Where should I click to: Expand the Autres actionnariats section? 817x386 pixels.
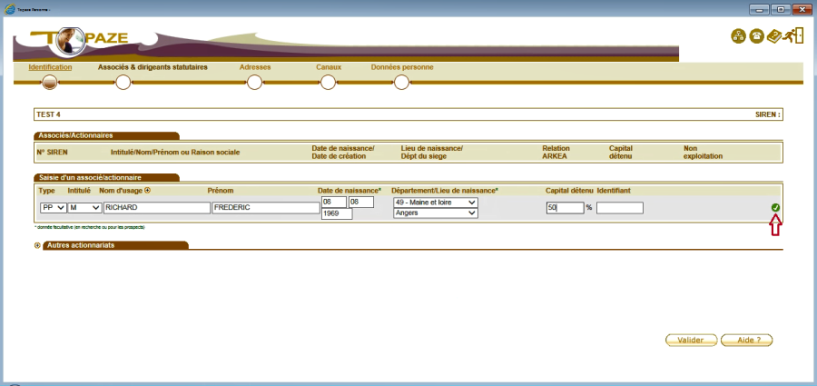37,245
